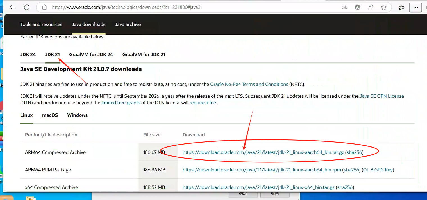
Task: Click the x64 Compressed Archive description
Action: click(51, 187)
